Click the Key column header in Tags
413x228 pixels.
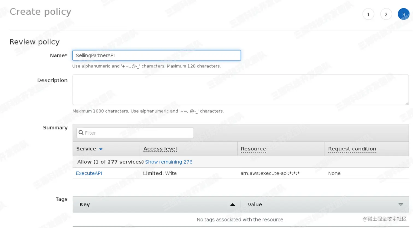[85, 205]
